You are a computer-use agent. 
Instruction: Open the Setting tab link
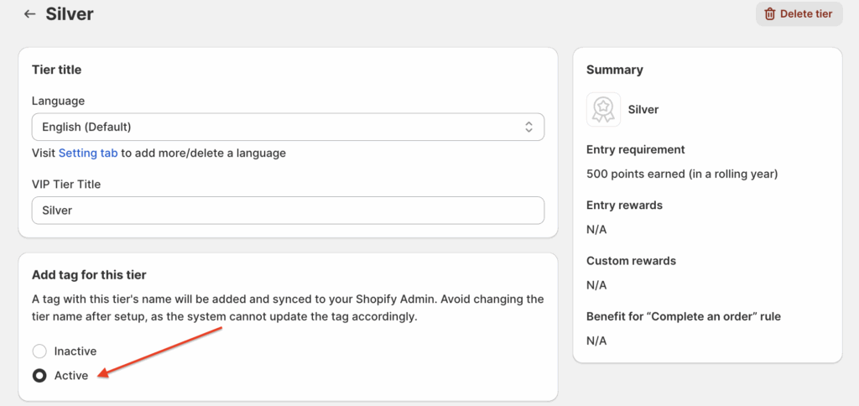tap(88, 154)
